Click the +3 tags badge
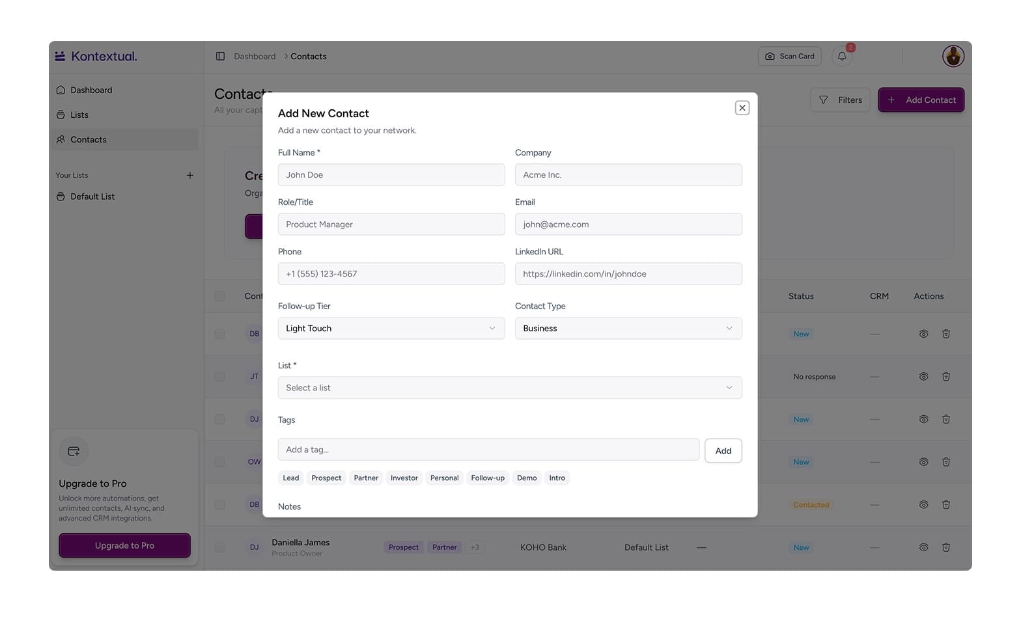The image size is (1021, 641). click(475, 547)
